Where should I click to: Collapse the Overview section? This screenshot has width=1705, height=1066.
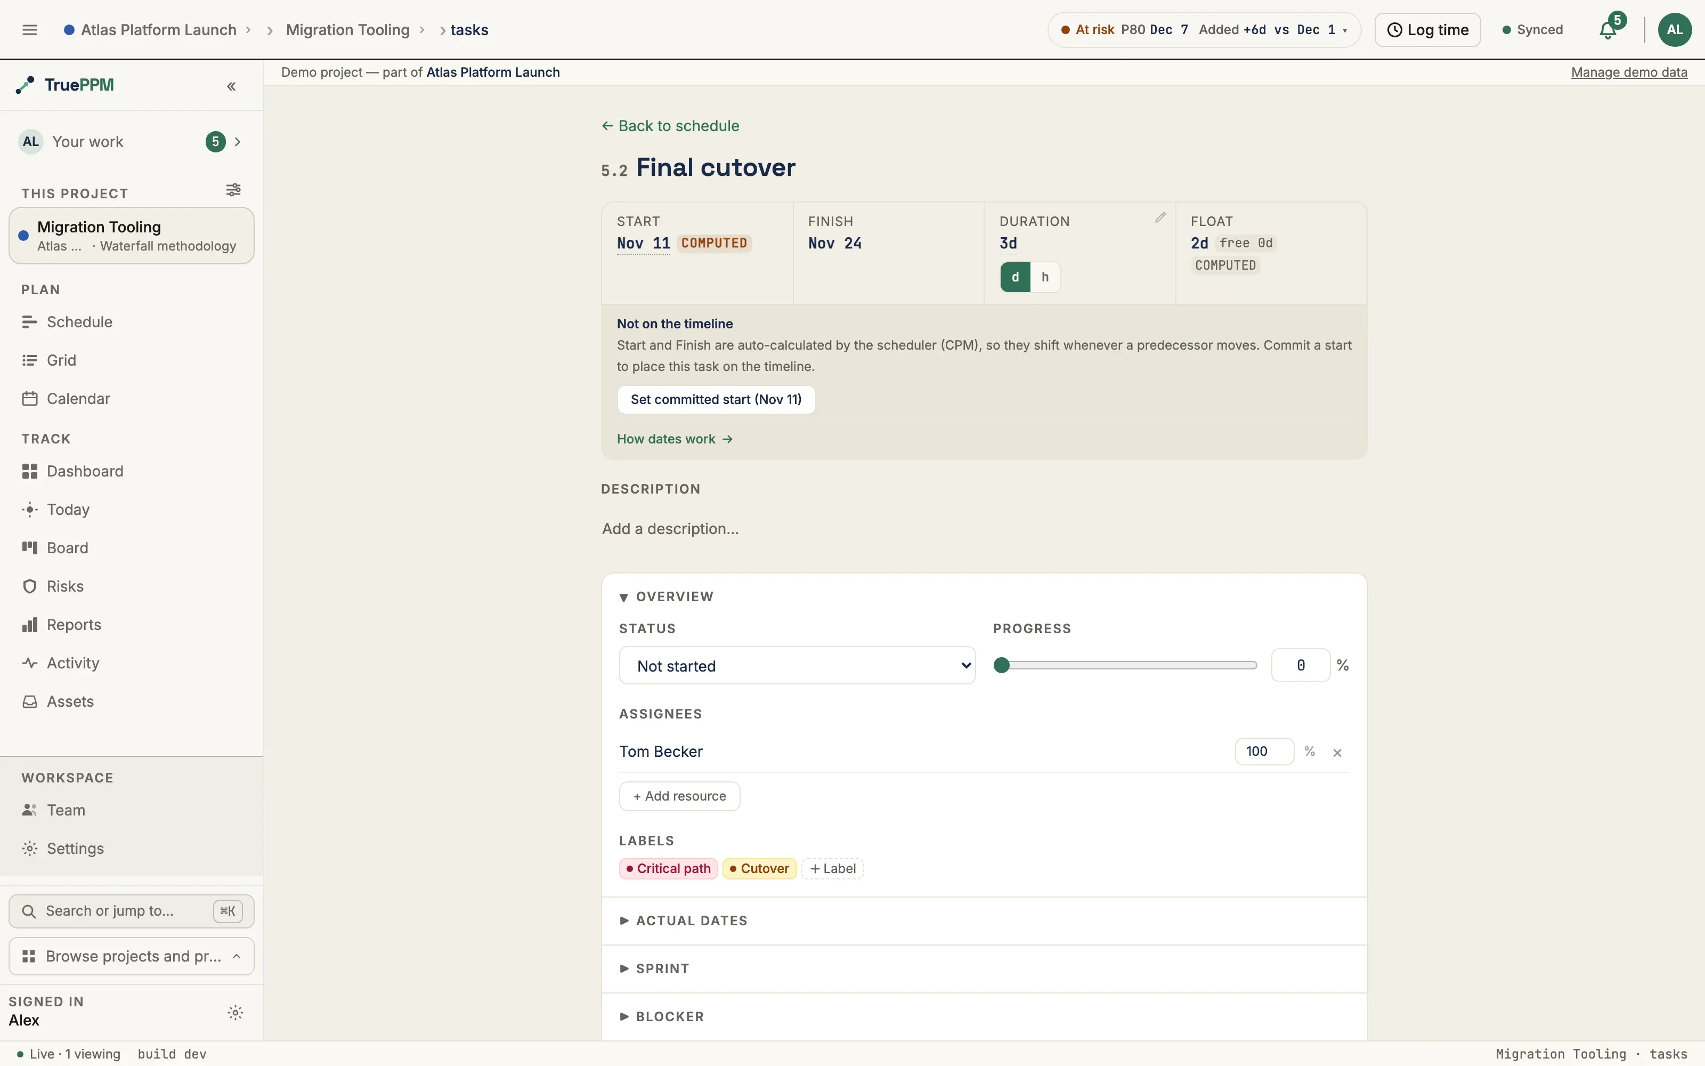click(x=667, y=597)
